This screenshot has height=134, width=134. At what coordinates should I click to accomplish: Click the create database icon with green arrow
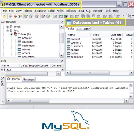click(x=26, y=16)
